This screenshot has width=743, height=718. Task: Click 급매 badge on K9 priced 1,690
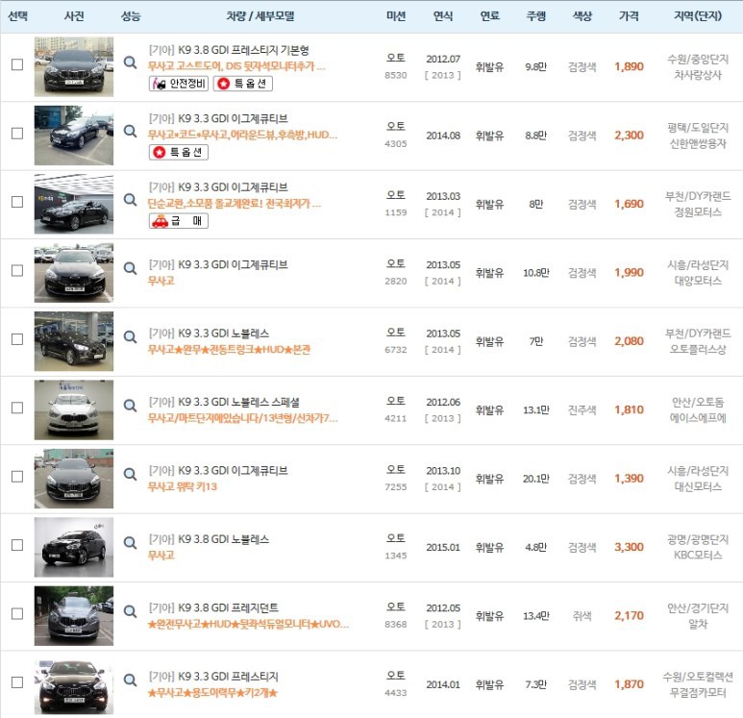tap(179, 221)
